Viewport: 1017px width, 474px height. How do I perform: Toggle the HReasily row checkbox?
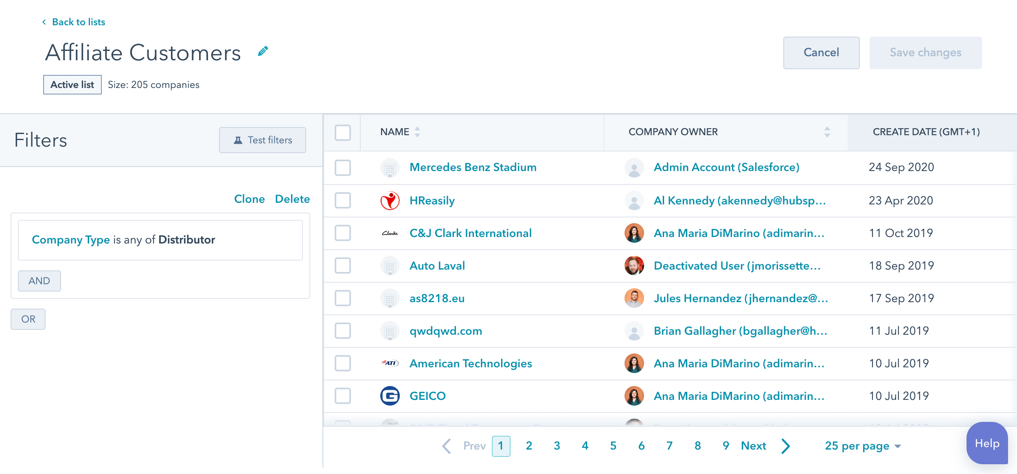coord(343,200)
